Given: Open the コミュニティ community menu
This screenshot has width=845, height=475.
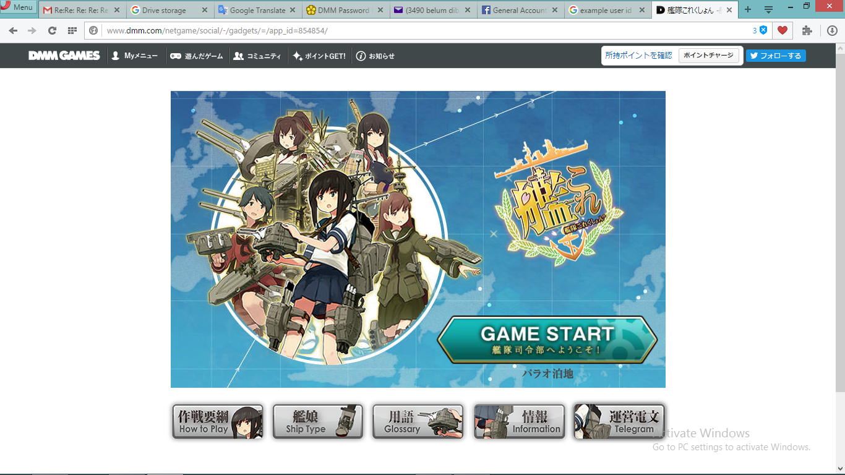Looking at the screenshot, I should click(x=257, y=56).
